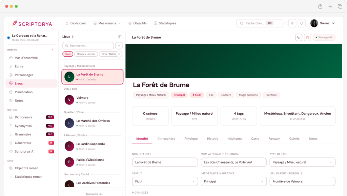This screenshot has height=196, width=347.
Task: Select the Monde / Univers filter chip
Action: [86, 54]
